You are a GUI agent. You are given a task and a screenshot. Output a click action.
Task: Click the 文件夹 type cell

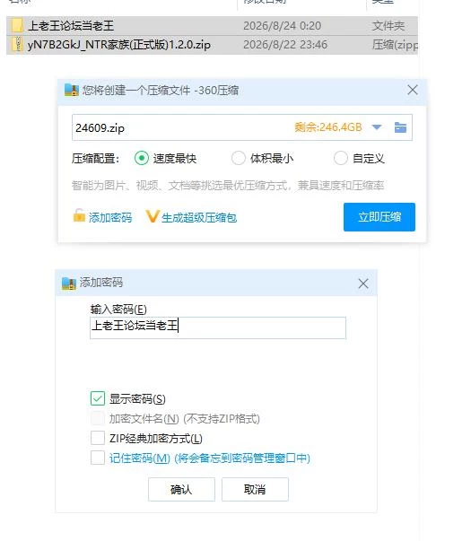pos(388,26)
